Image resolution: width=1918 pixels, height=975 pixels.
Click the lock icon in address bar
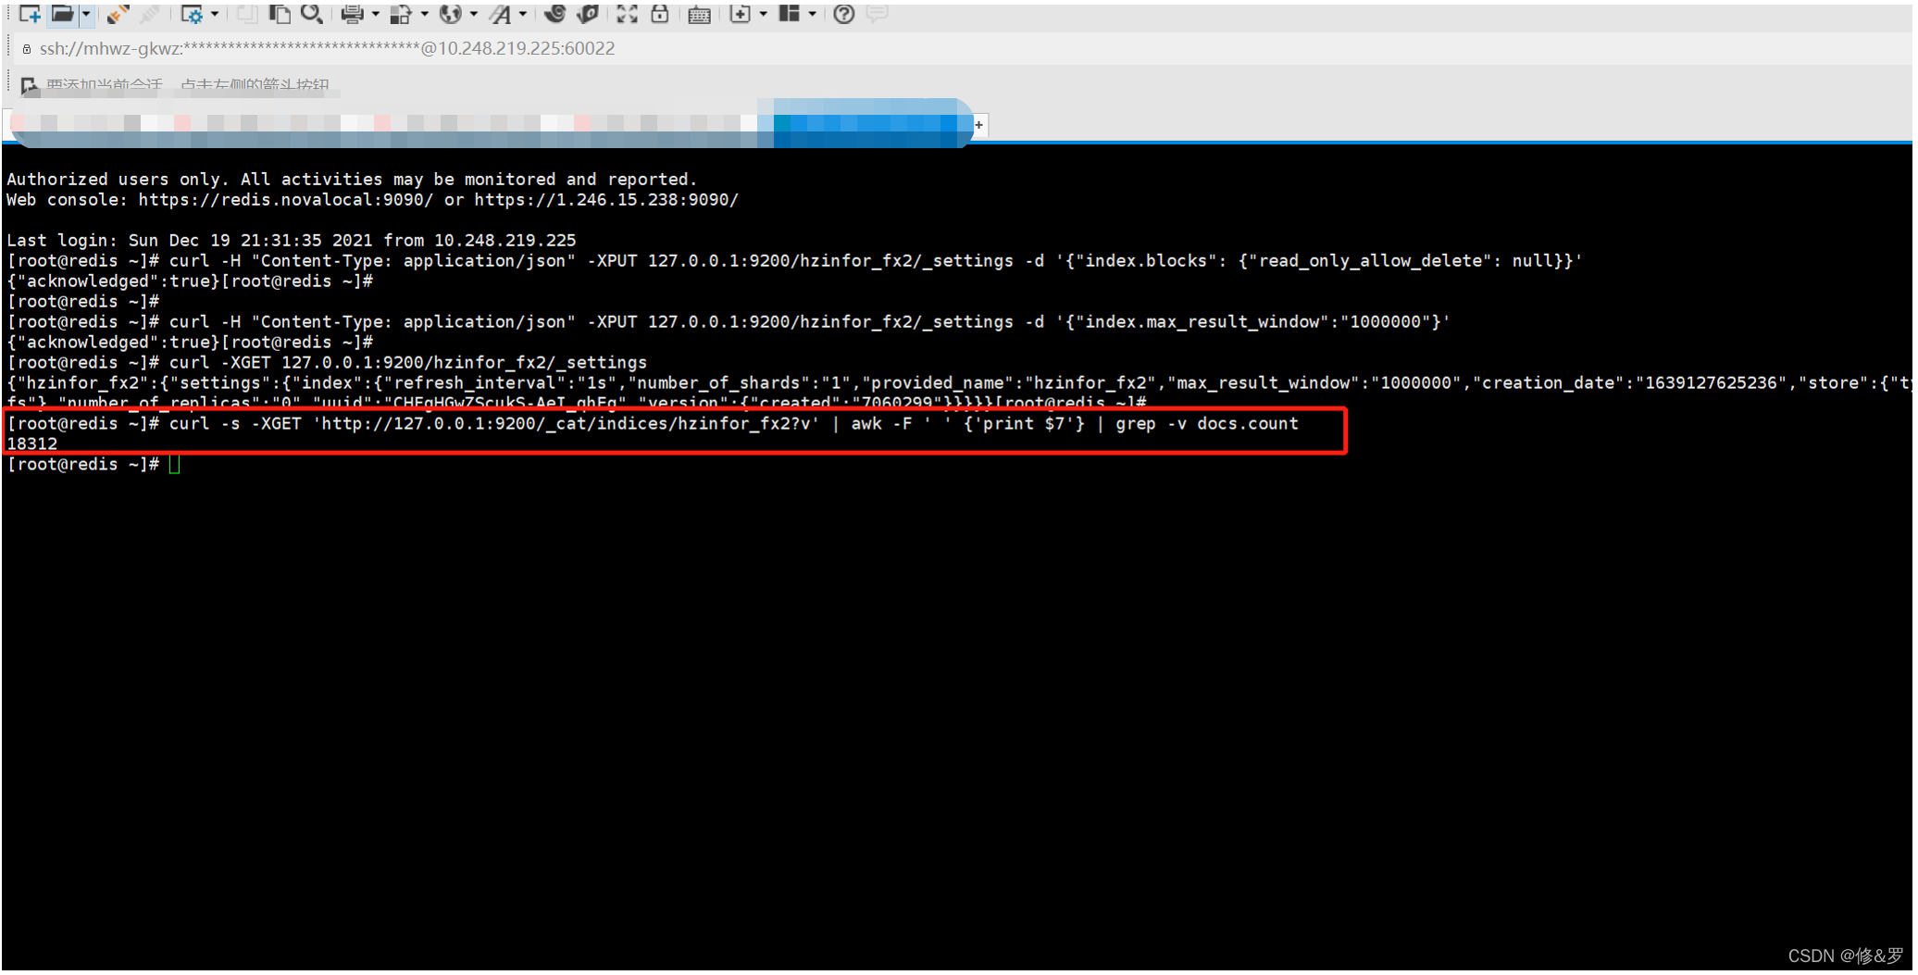27,49
